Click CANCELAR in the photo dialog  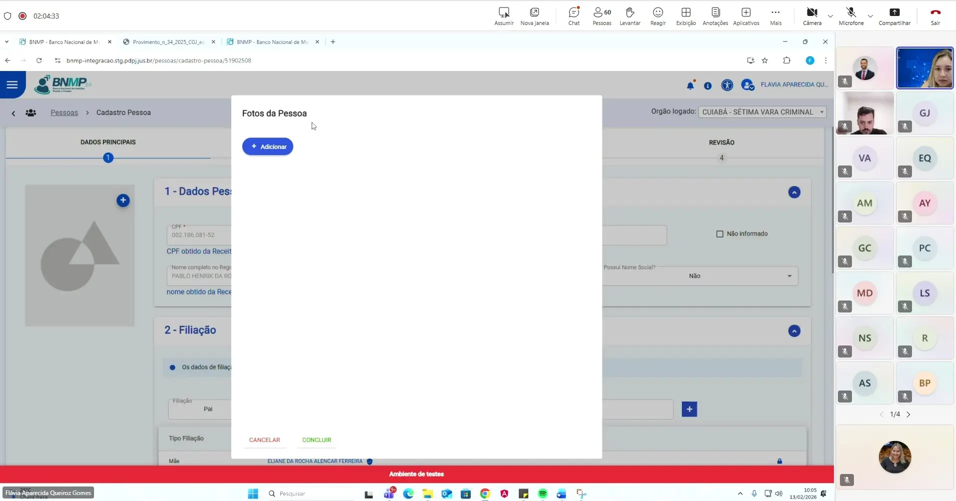[x=264, y=440]
